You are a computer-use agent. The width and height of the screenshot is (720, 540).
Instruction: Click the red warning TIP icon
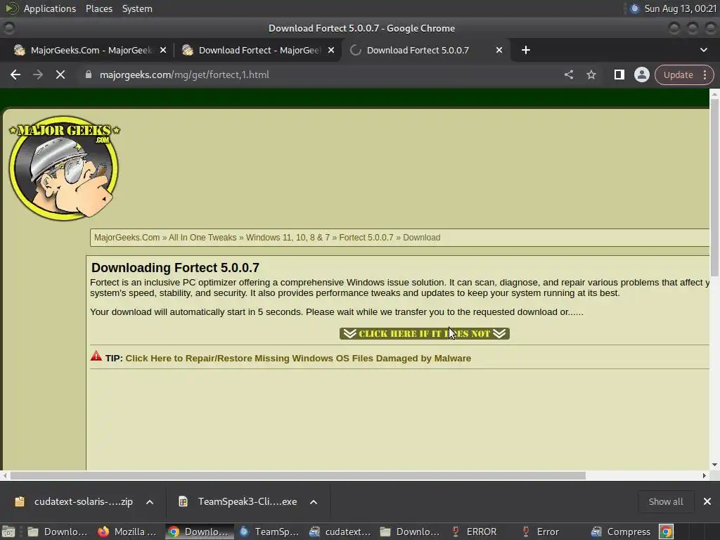pos(96,356)
